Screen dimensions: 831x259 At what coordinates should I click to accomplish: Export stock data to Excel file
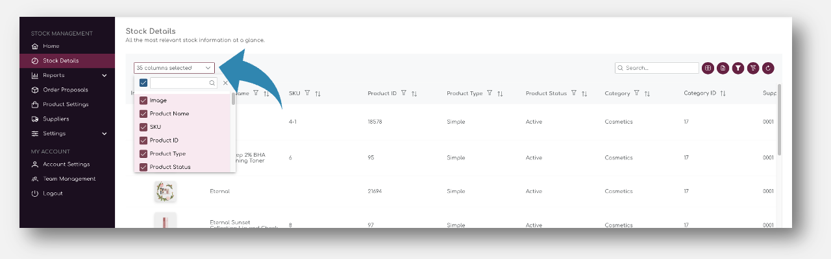(723, 67)
